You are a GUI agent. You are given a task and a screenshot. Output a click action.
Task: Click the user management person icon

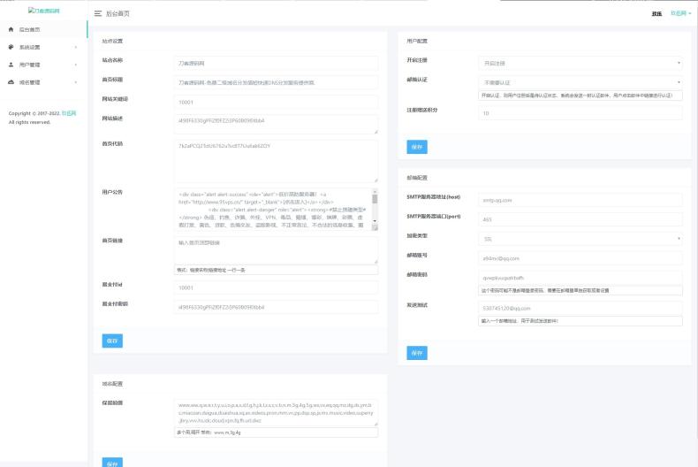[x=11, y=65]
